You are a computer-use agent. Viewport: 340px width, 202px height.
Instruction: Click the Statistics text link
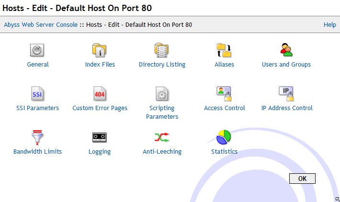(224, 151)
